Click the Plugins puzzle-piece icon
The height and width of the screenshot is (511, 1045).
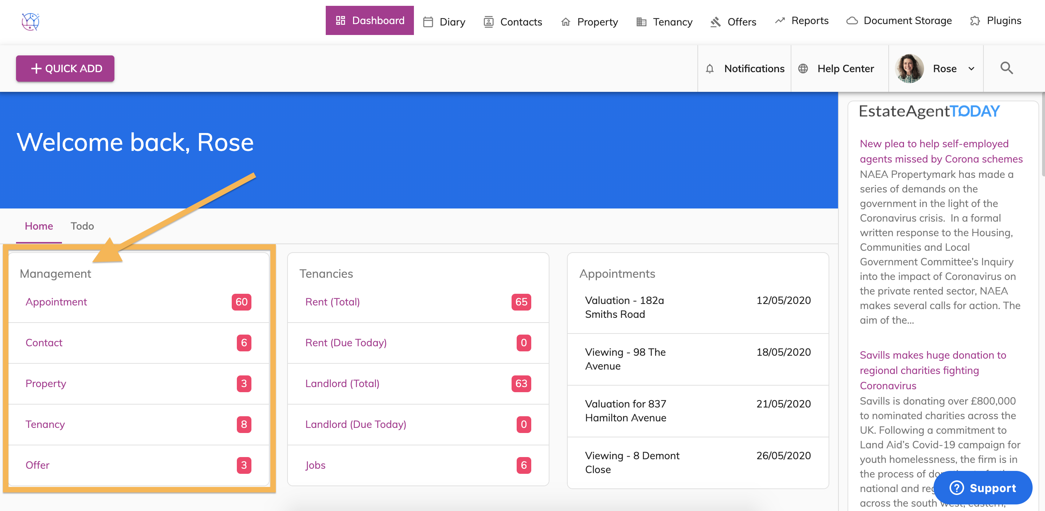tap(975, 20)
